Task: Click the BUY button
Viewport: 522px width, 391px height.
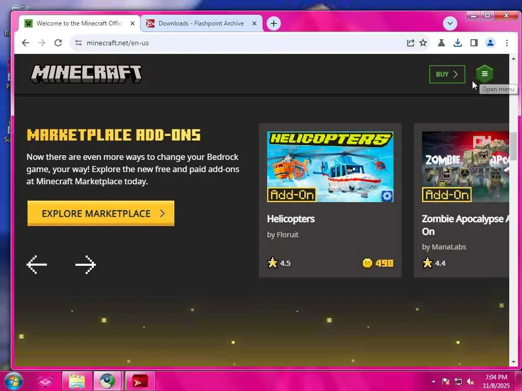Action: 447,74
